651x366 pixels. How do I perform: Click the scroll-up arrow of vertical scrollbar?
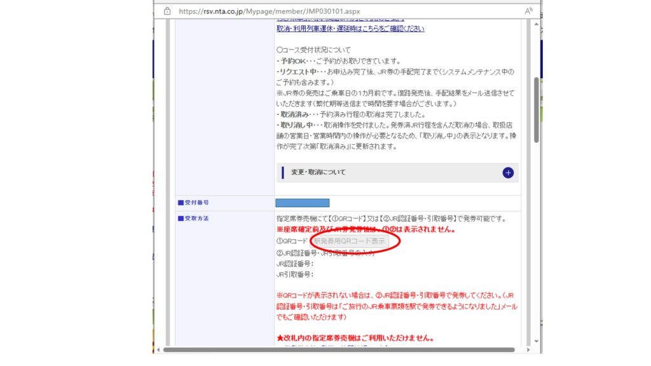(537, 25)
